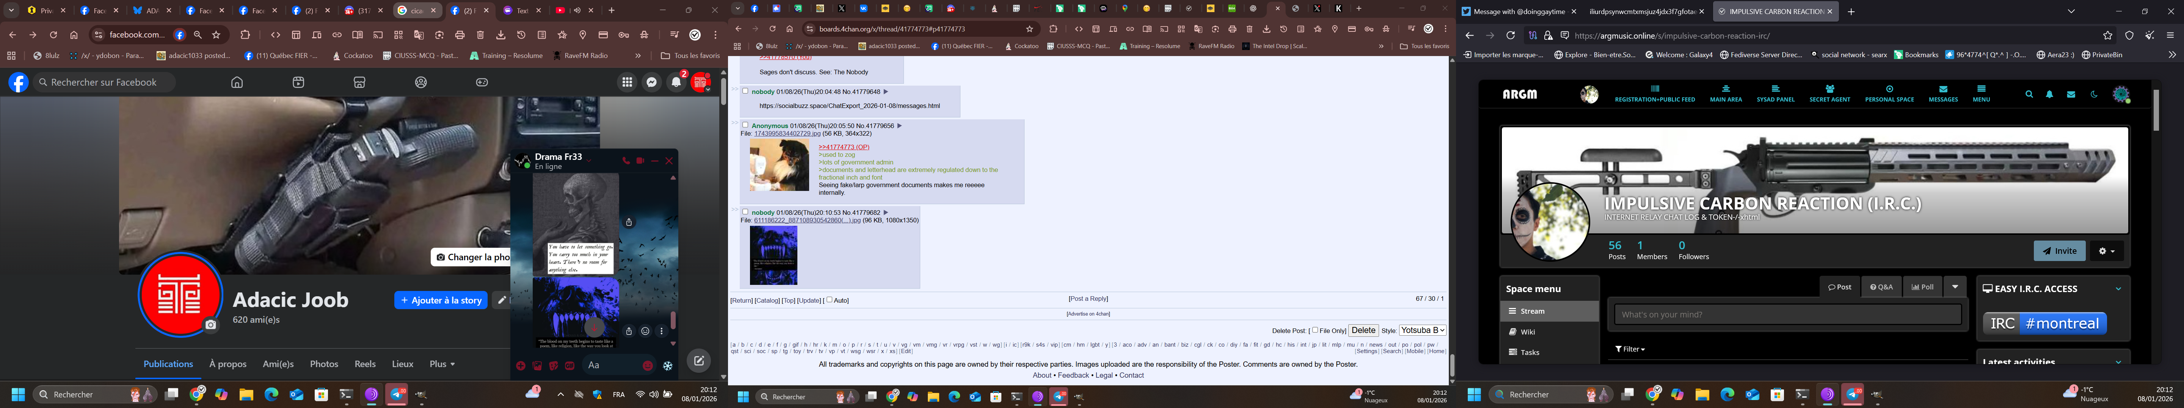Screen dimensions: 2184x408
Task: Click the new message compose icon on Facebook
Action: (698, 361)
